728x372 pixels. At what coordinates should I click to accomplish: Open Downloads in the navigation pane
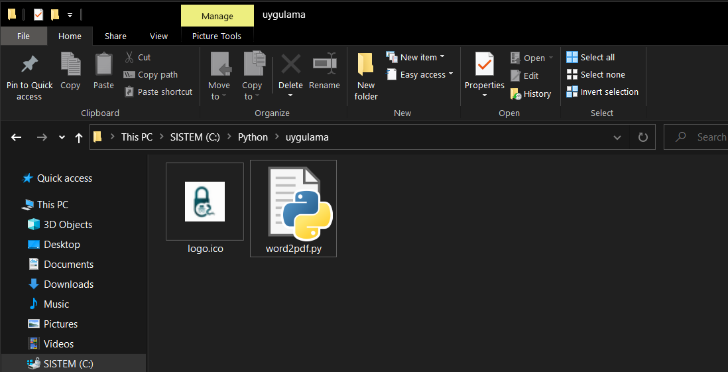pos(68,284)
